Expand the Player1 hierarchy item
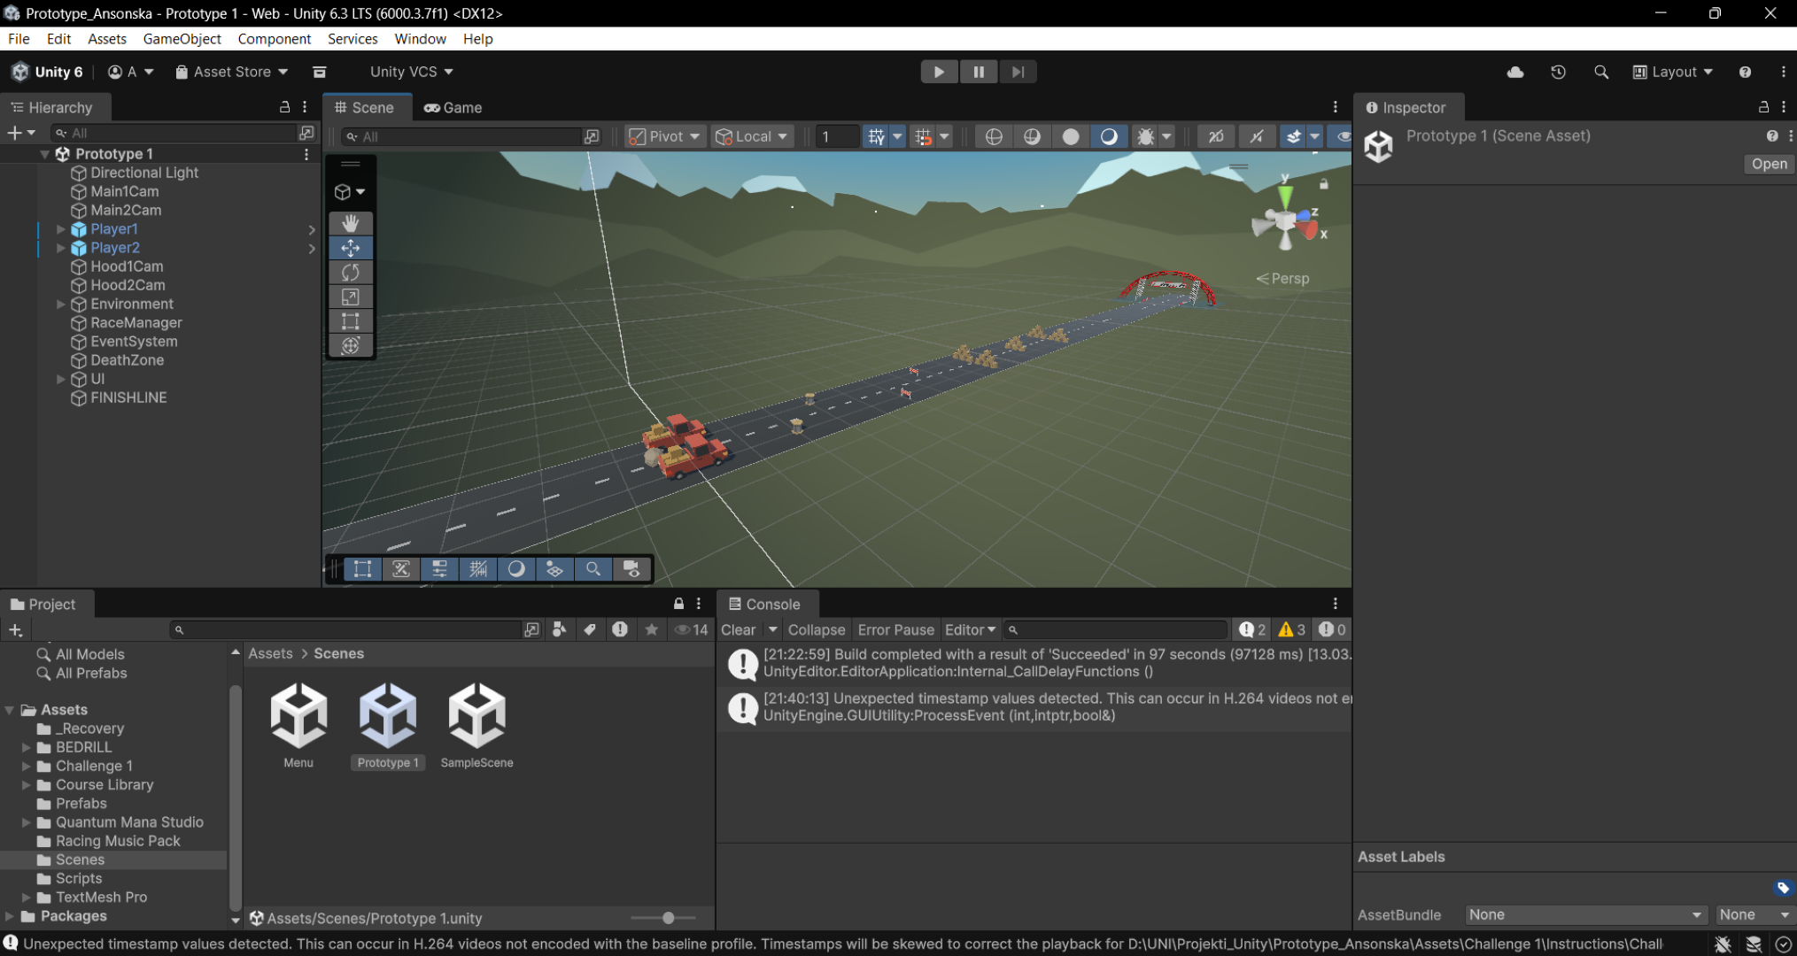The height and width of the screenshot is (956, 1797). (x=60, y=229)
